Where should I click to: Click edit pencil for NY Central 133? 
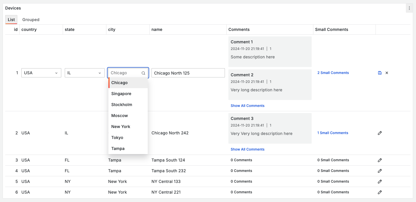pos(380,181)
